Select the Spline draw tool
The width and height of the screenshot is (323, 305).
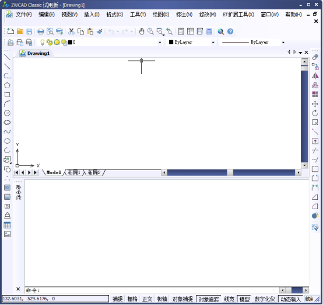(x=7, y=131)
